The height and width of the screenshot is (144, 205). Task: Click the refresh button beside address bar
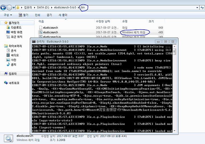tap(202, 8)
